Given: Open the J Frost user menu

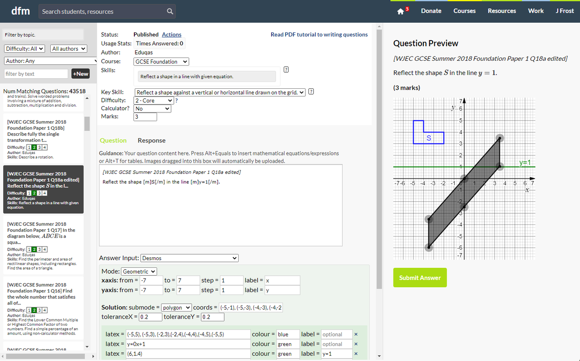Looking at the screenshot, I should [565, 11].
